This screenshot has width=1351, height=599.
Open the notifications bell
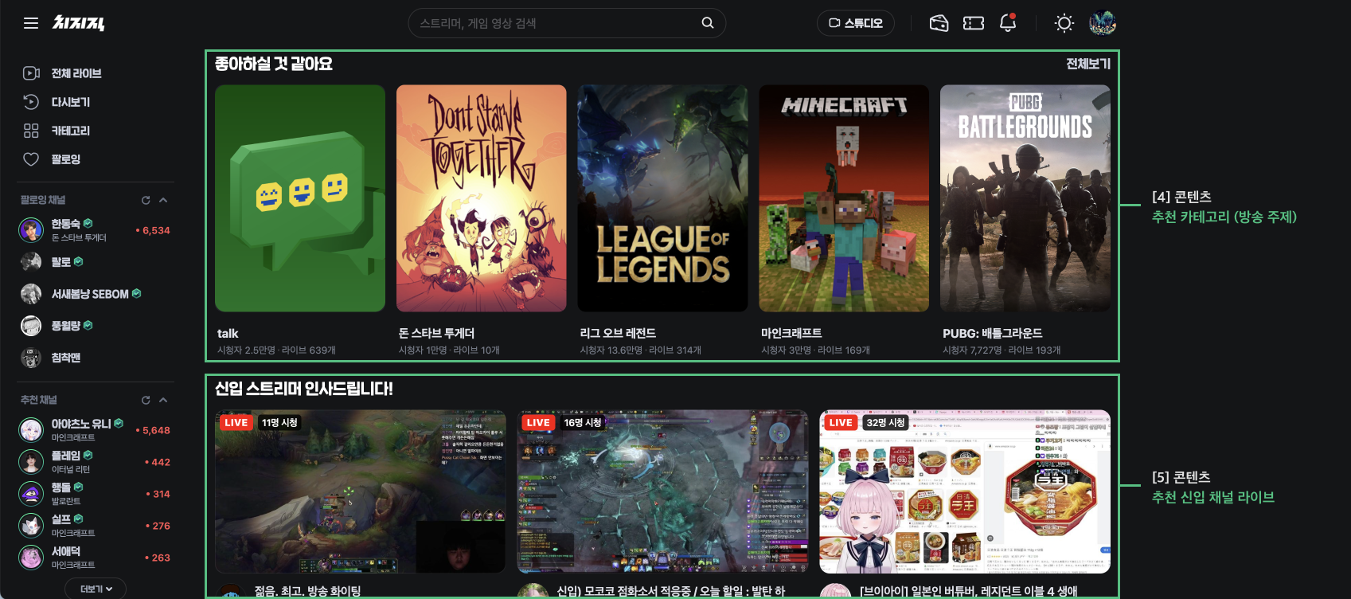coord(1008,23)
